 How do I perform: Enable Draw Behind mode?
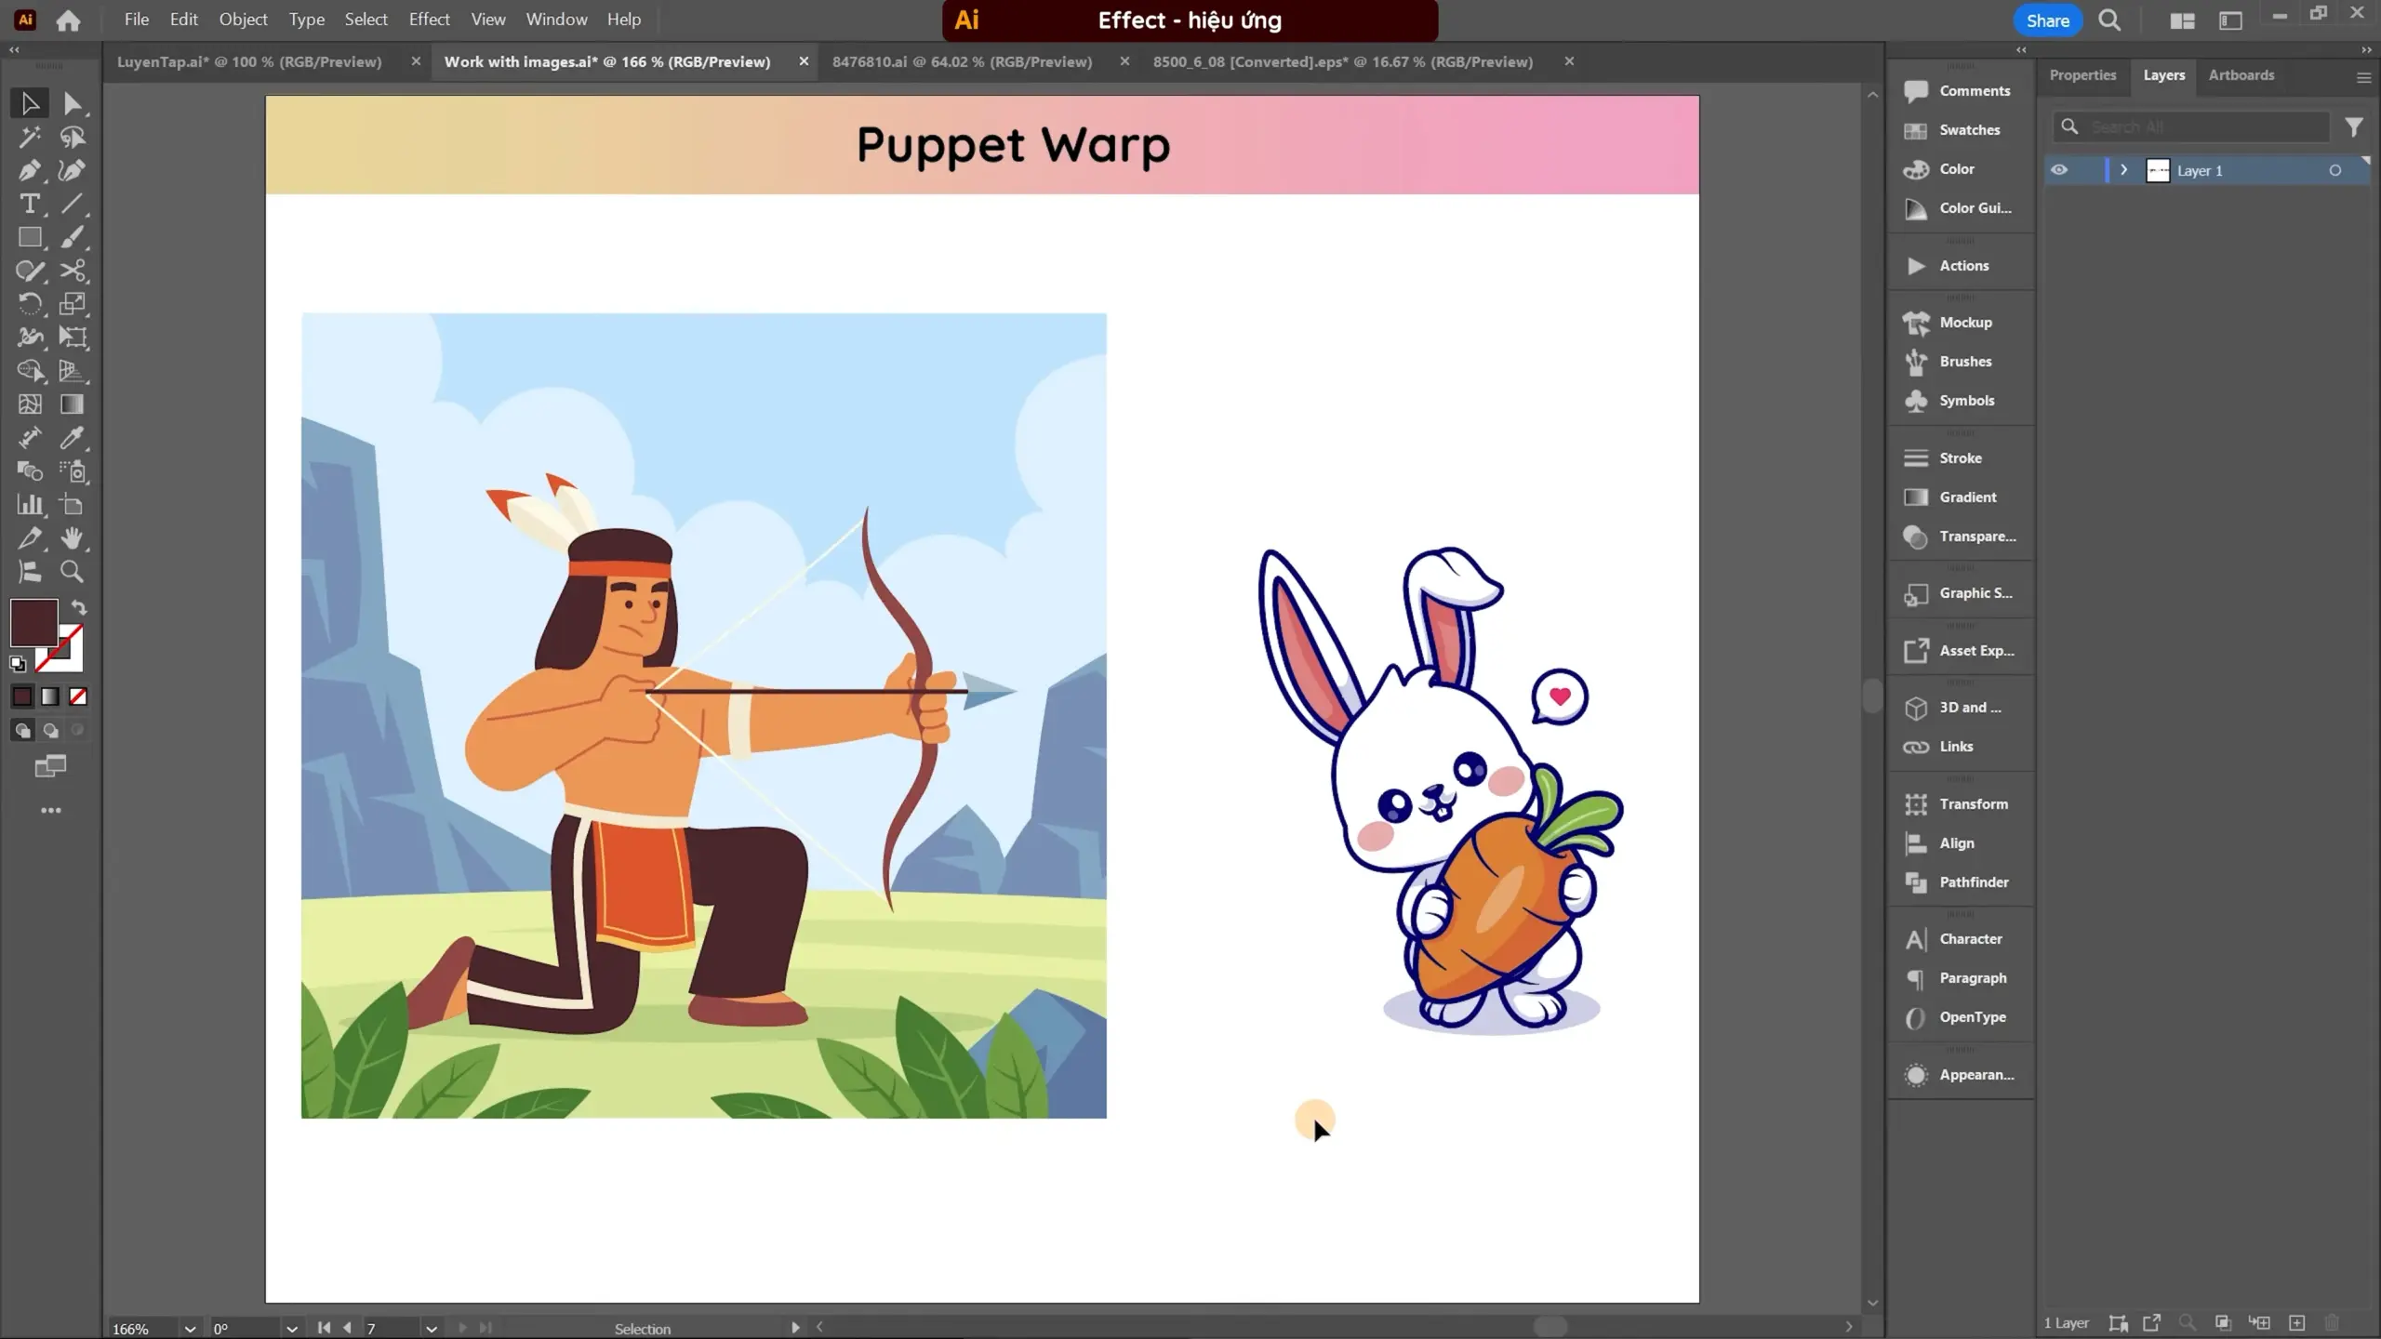pos(50,731)
